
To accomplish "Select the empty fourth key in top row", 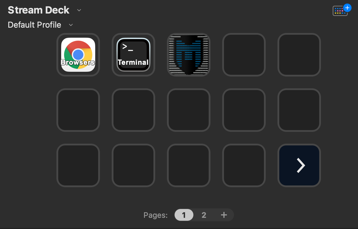I will [244, 55].
